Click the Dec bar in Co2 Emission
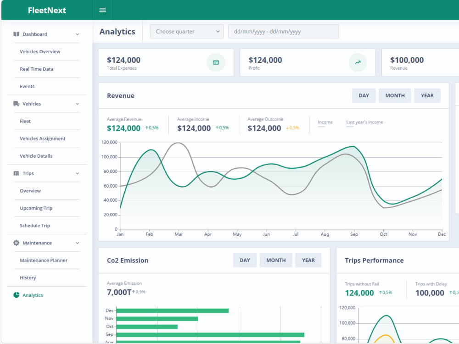 click(173, 311)
